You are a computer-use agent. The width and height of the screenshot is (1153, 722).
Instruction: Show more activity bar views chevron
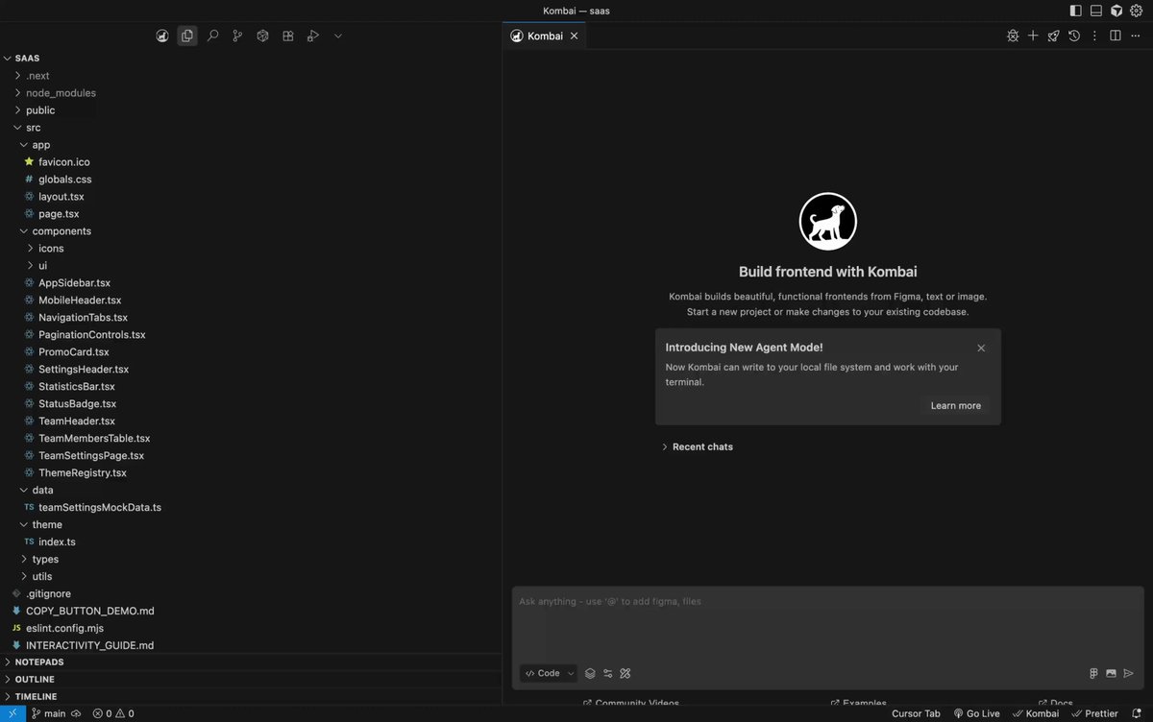[338, 36]
